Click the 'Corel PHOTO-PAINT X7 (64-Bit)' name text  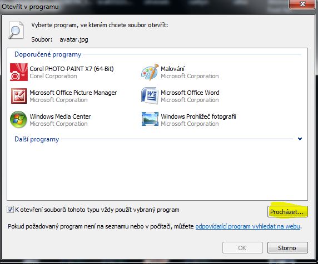pos(72,69)
